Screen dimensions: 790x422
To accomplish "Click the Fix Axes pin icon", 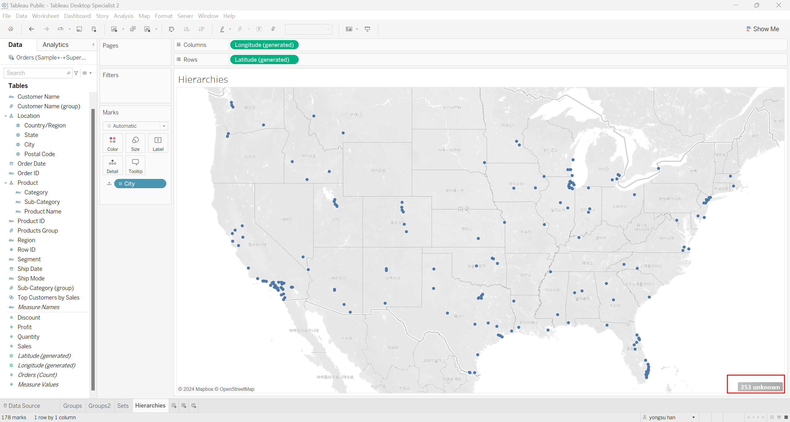I will click(x=273, y=29).
